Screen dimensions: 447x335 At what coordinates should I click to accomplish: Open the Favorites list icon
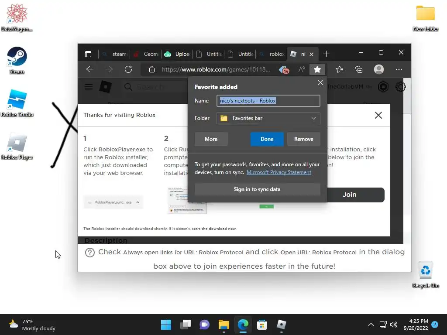point(339,69)
